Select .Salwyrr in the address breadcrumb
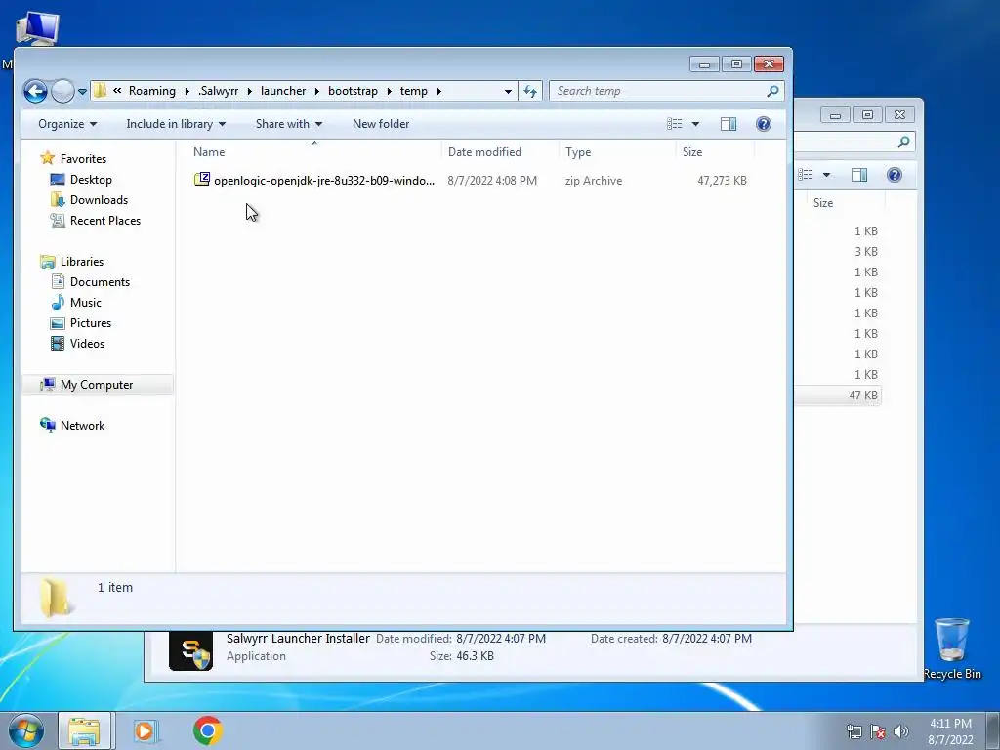Image resolution: width=1000 pixels, height=750 pixels. 218,91
